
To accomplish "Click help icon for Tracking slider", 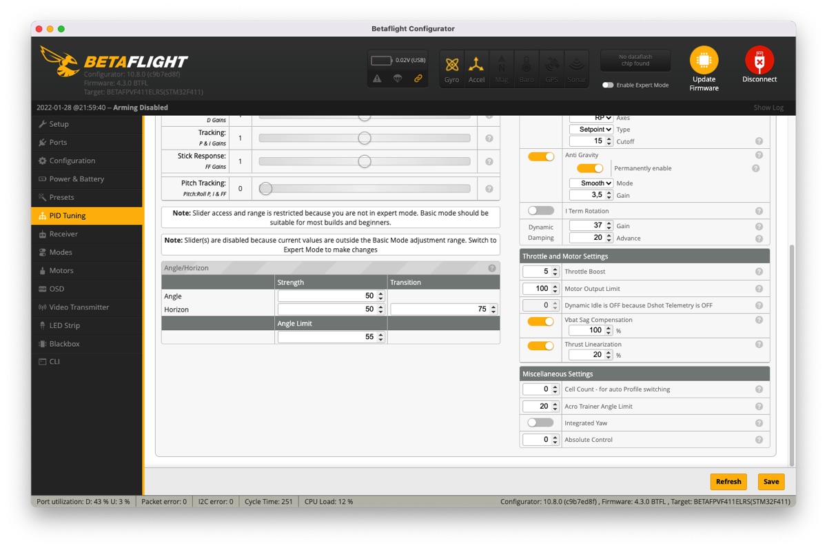I will click(x=489, y=138).
